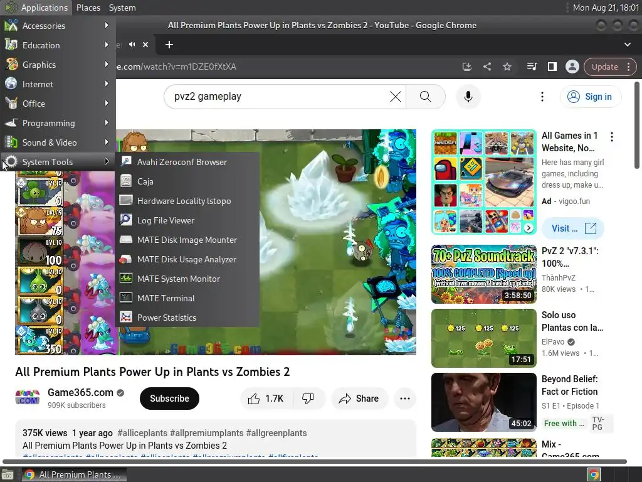
Task: Search with voice microphone icon
Action: click(x=468, y=97)
